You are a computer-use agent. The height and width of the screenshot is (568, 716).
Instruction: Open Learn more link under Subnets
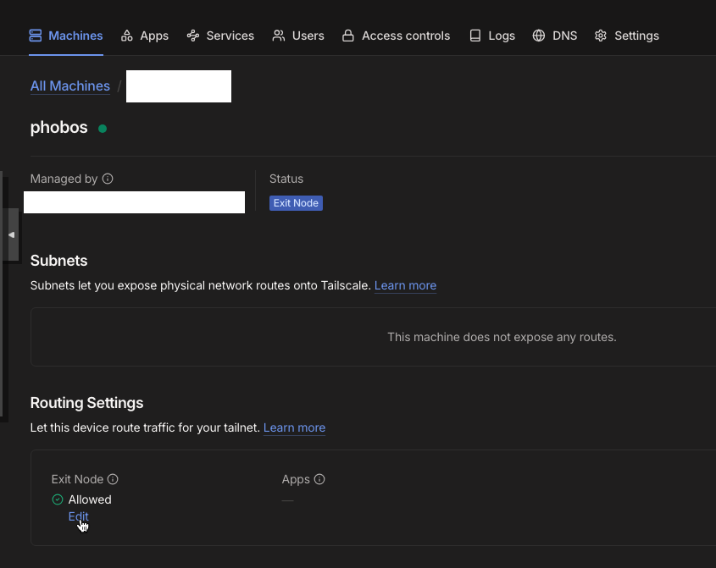(406, 285)
